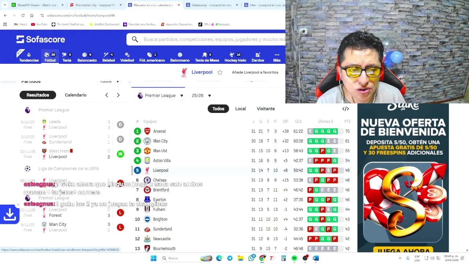
Task: Reload the browser page
Action: (23, 15)
